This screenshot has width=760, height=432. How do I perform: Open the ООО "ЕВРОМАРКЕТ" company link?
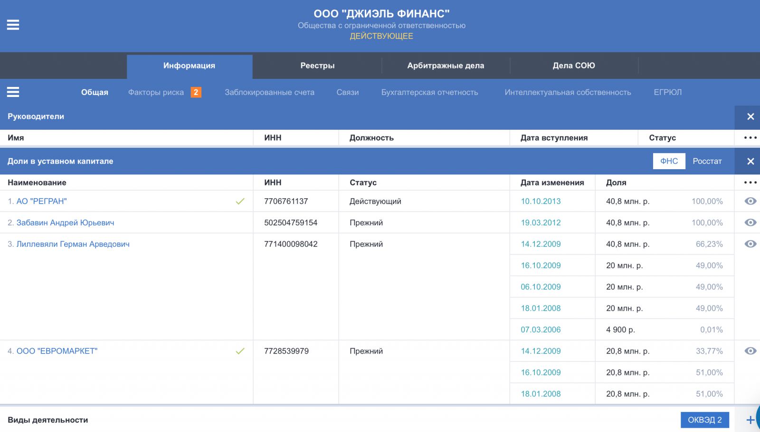click(x=57, y=351)
